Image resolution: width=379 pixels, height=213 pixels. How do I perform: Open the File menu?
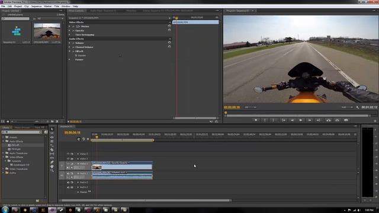click(3, 7)
